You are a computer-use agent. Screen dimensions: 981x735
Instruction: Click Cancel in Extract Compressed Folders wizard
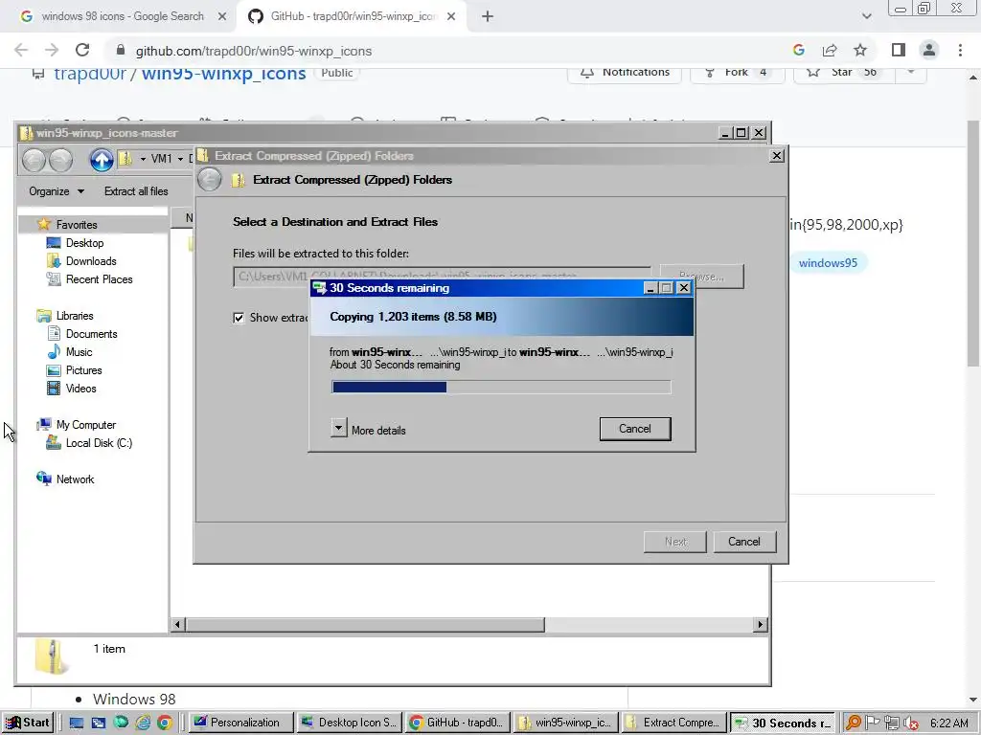(x=743, y=542)
